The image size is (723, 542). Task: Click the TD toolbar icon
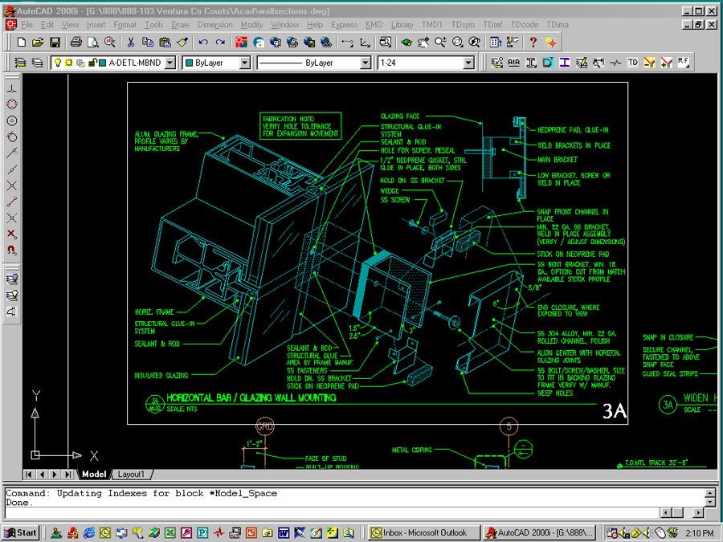pos(633,63)
